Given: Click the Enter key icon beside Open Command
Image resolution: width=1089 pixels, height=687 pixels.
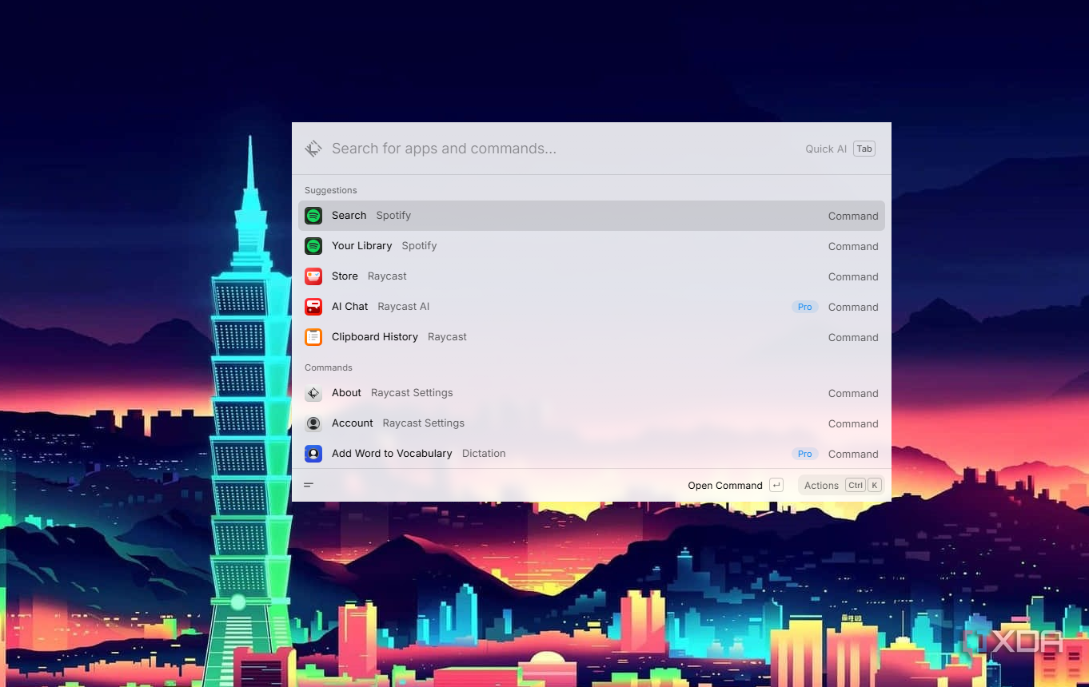Looking at the screenshot, I should (776, 485).
